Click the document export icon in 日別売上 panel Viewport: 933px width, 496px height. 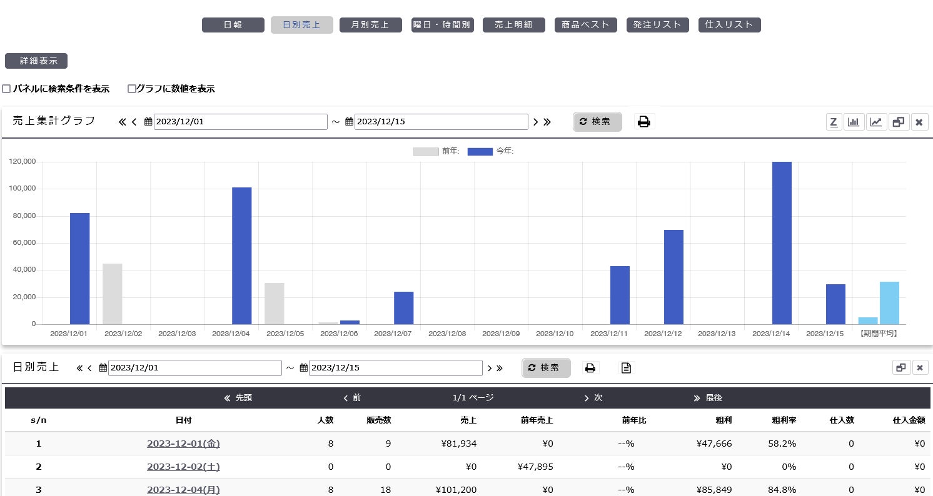[x=626, y=368]
